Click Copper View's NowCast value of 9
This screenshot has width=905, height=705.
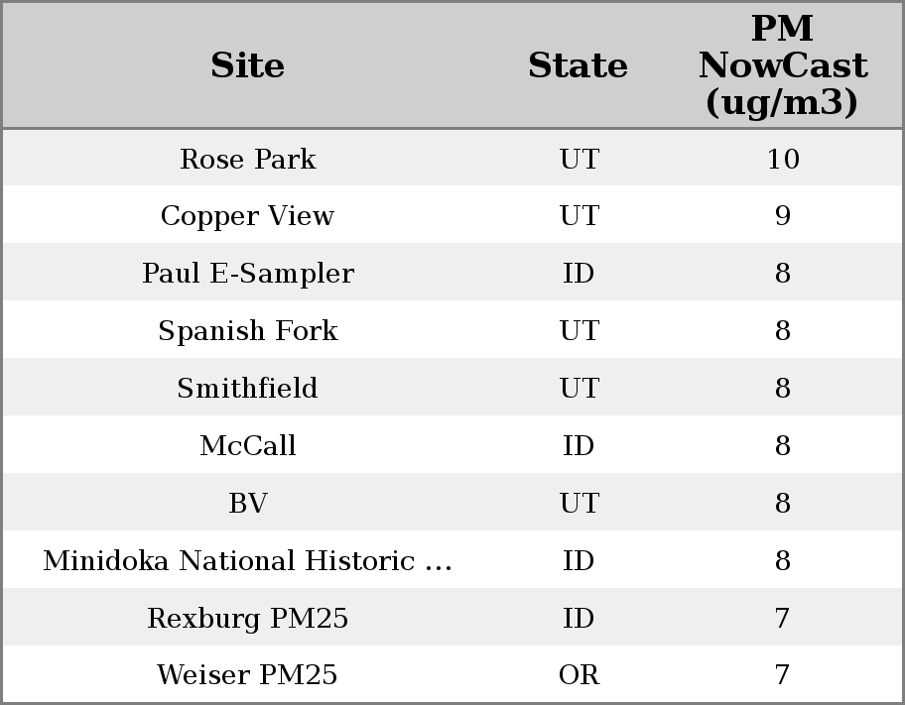coord(782,216)
